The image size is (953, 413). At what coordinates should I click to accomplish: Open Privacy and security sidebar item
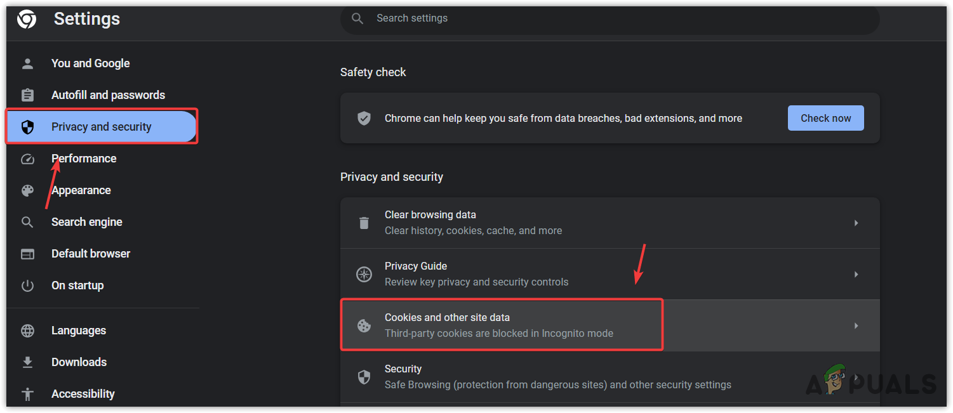click(x=101, y=127)
